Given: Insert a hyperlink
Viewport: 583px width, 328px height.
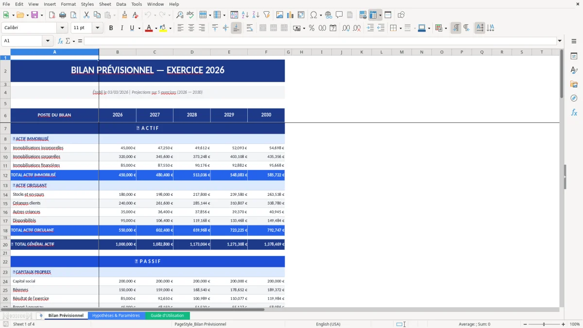Looking at the screenshot, I should 328,15.
